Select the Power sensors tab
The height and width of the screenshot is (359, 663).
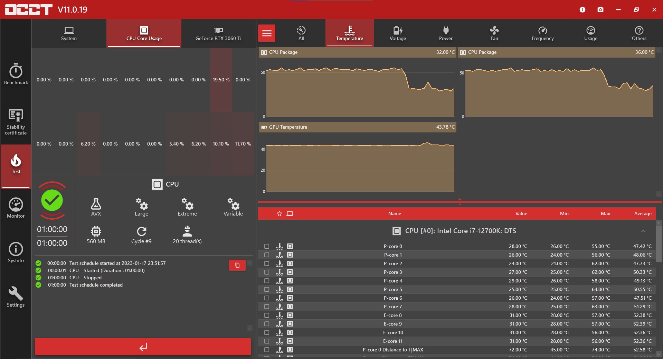coord(446,33)
